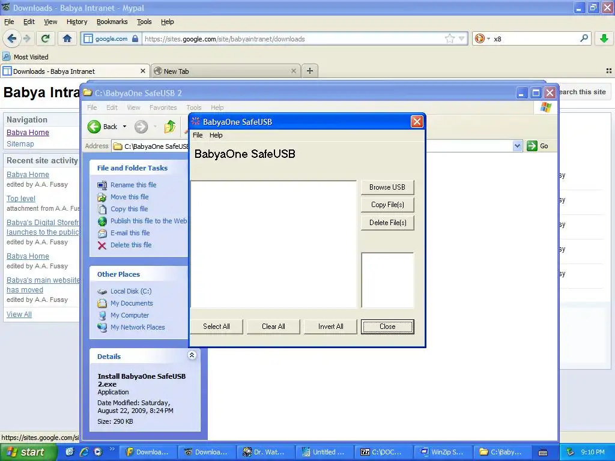Image resolution: width=615 pixels, height=461 pixels.
Task: Click the tab groups icon at far right
Action: click(609, 71)
